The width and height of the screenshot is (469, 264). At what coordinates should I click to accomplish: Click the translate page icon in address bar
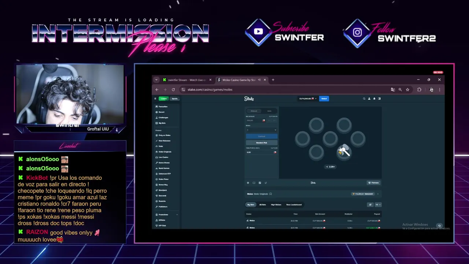pos(393,89)
